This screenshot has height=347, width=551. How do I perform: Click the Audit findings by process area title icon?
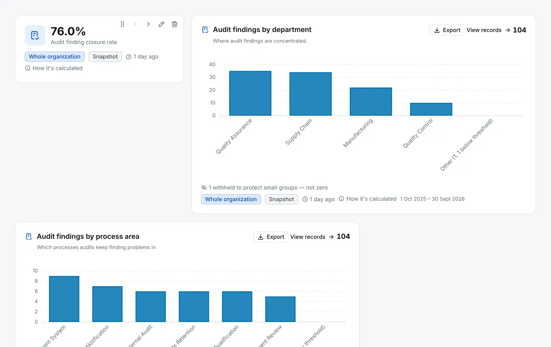[29, 237]
